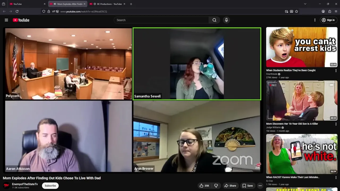Open Firefox application menu

336,11
